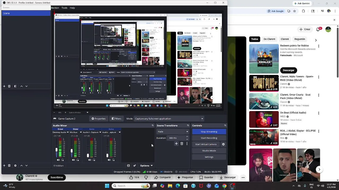This screenshot has height=190, width=339.
Task: Add a new scene transition with the plus icon
Action: click(176, 144)
